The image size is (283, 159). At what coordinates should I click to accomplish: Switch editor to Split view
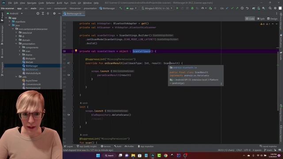click(x=260, y=19)
